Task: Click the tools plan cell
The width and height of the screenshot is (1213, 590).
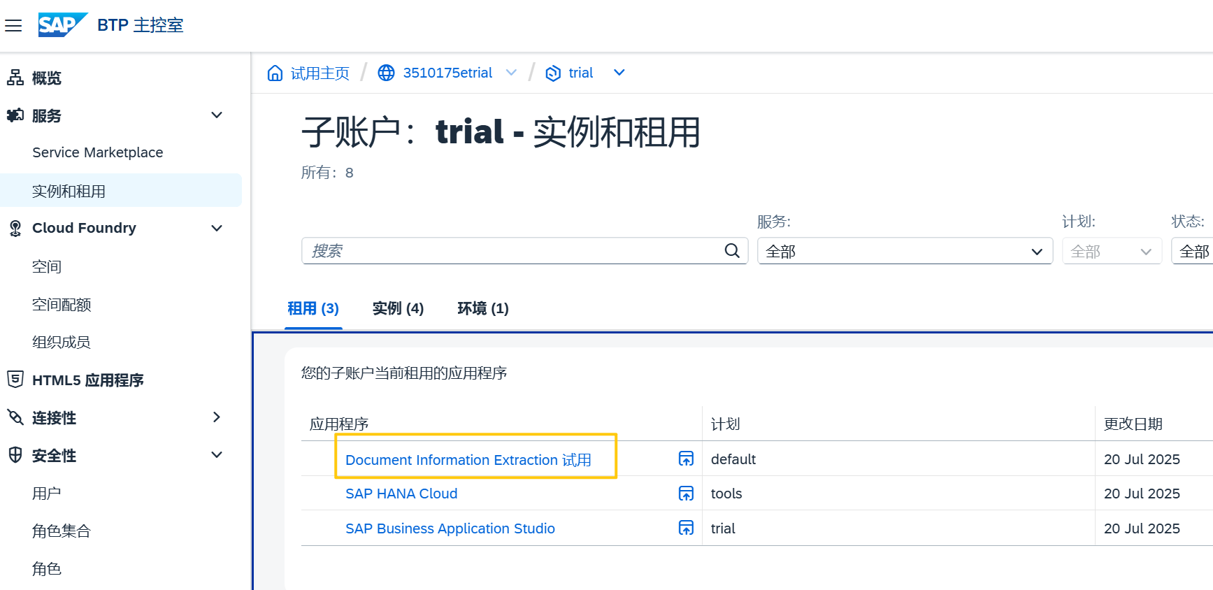Action: point(726,494)
